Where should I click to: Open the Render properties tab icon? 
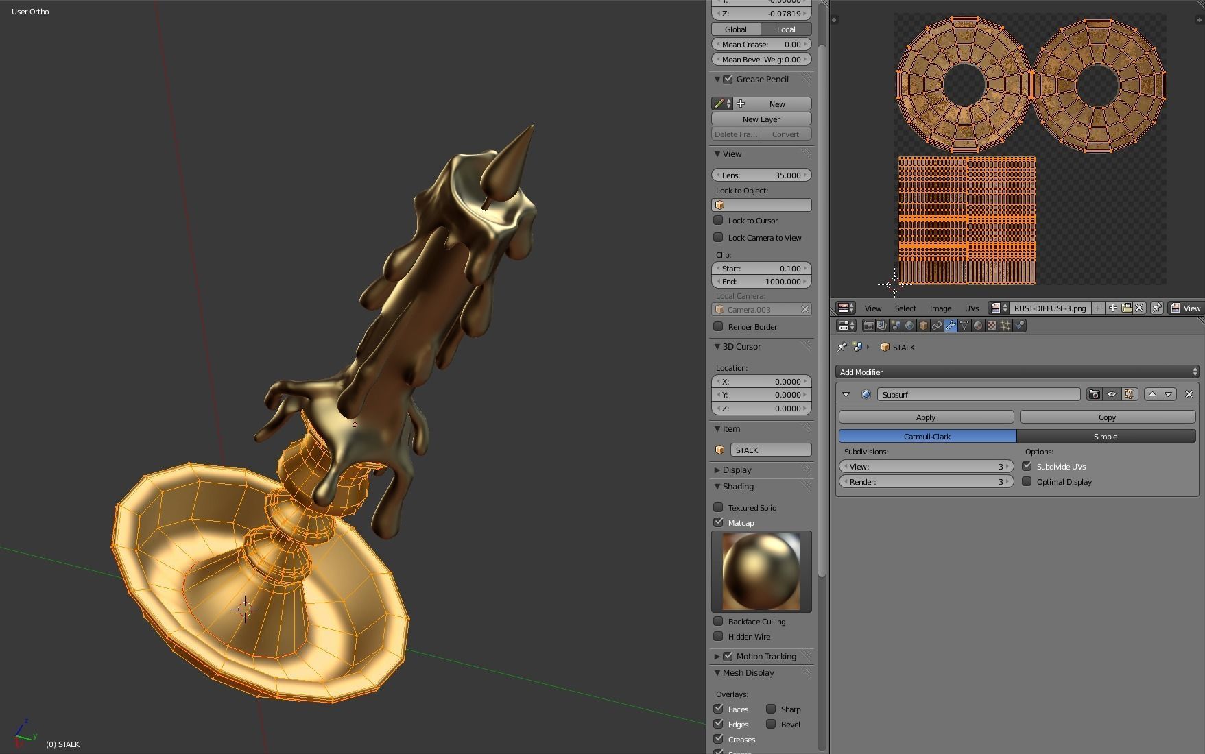(x=868, y=326)
